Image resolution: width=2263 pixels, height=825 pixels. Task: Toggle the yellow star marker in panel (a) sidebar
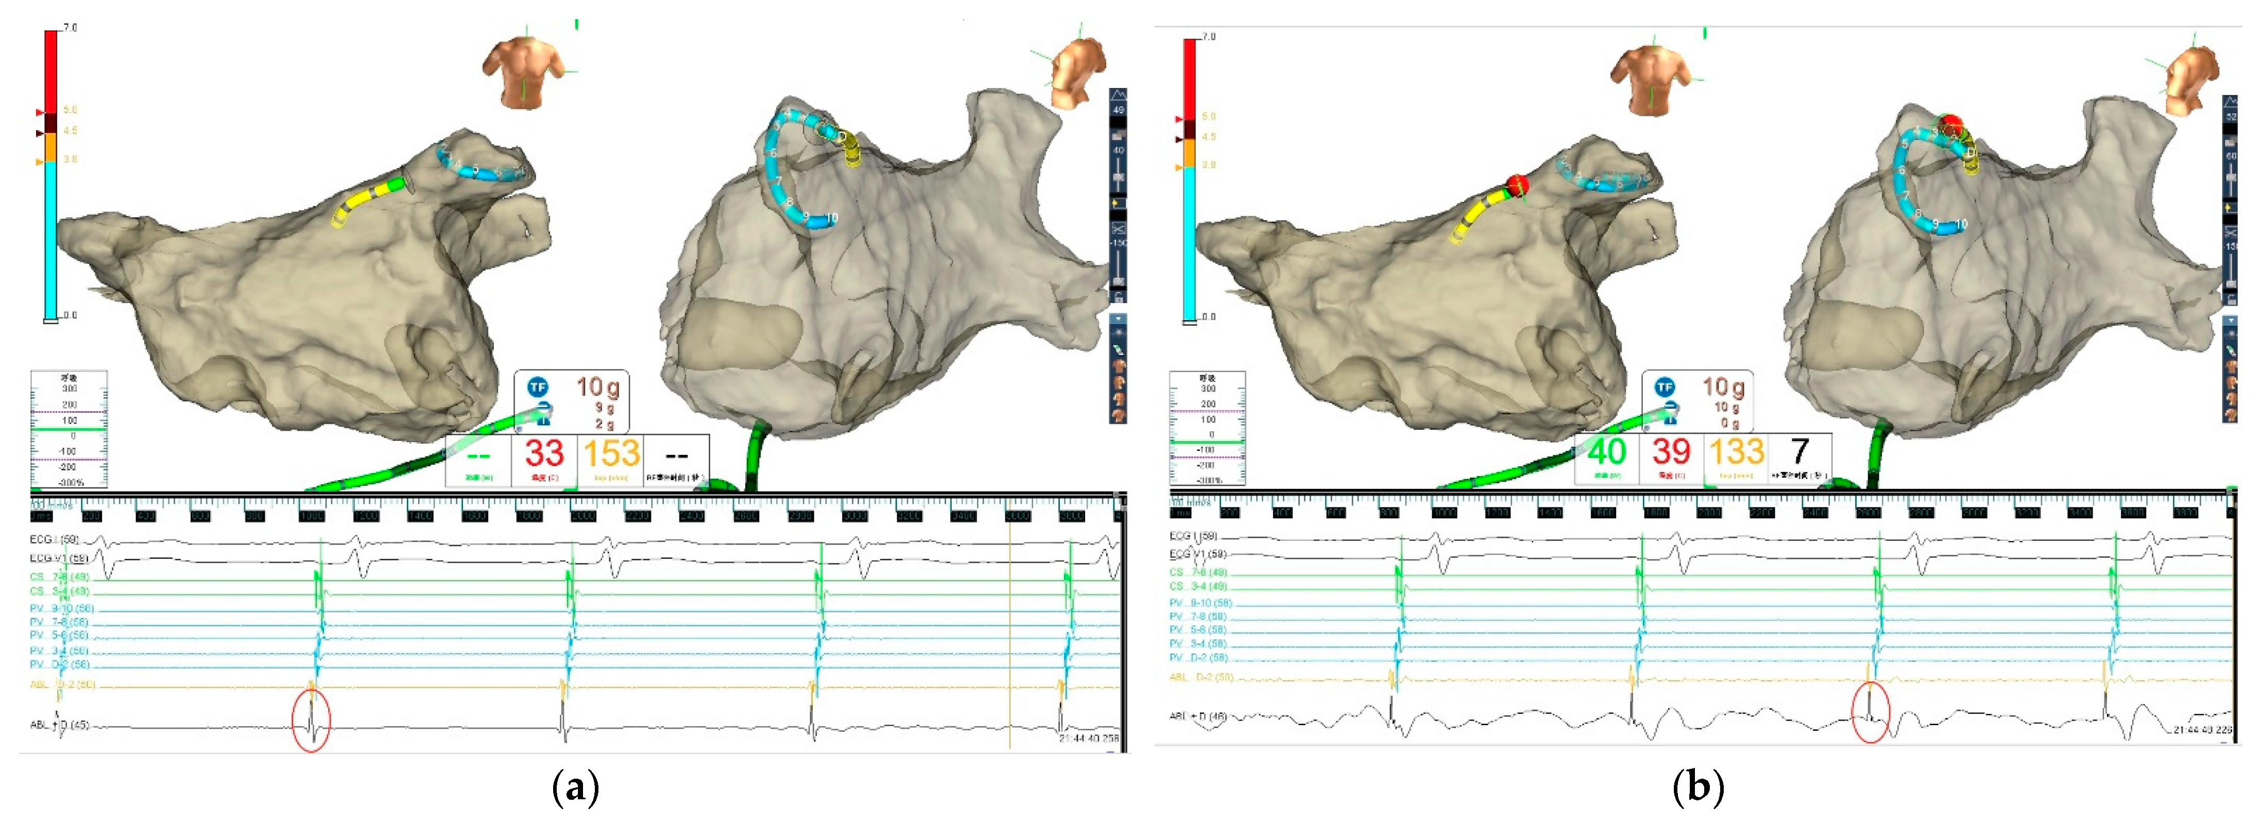(x=1116, y=204)
